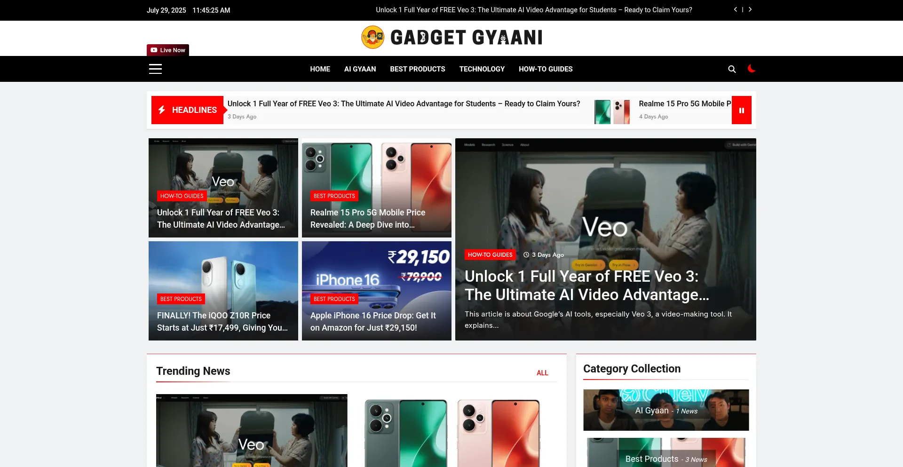Click the Trending News heading
The image size is (903, 467).
[193, 371]
